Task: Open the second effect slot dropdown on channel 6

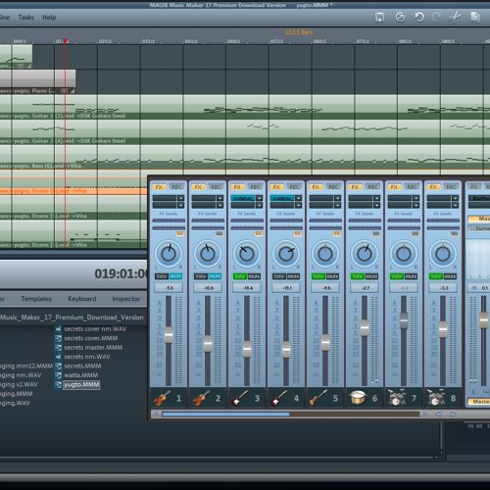Action: (376, 205)
